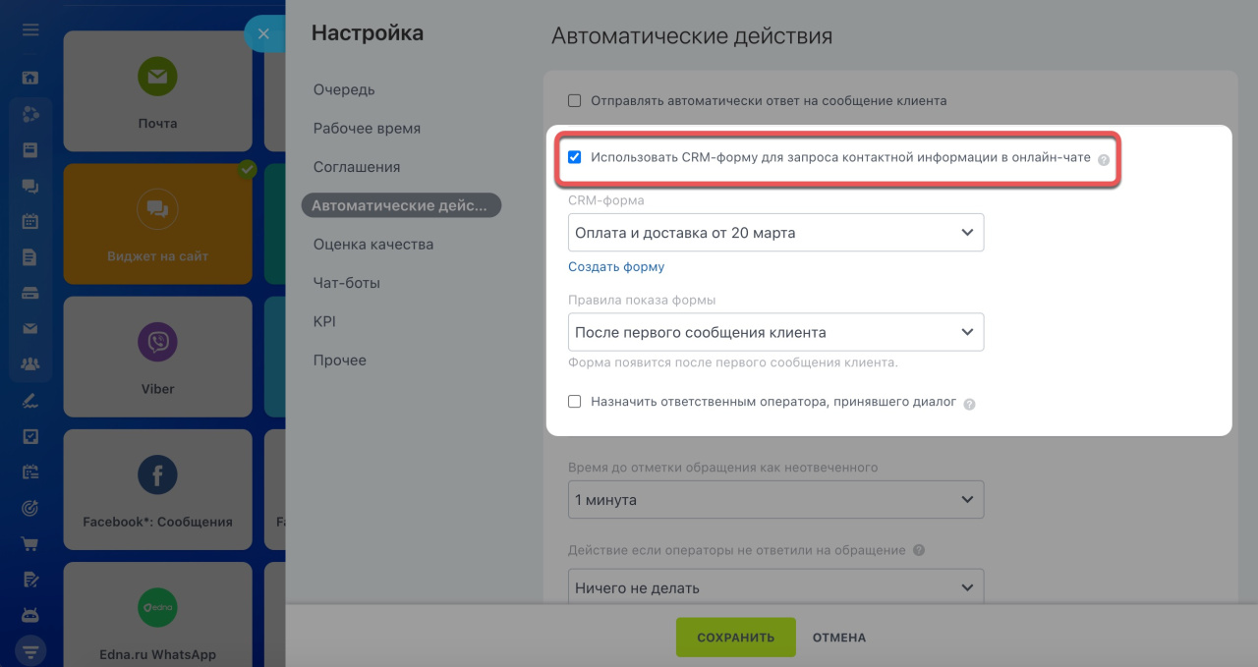Screen dimensions: 1258x667
Task: Enable Отправлять автоматически ответ checkbox
Action: 575,100
